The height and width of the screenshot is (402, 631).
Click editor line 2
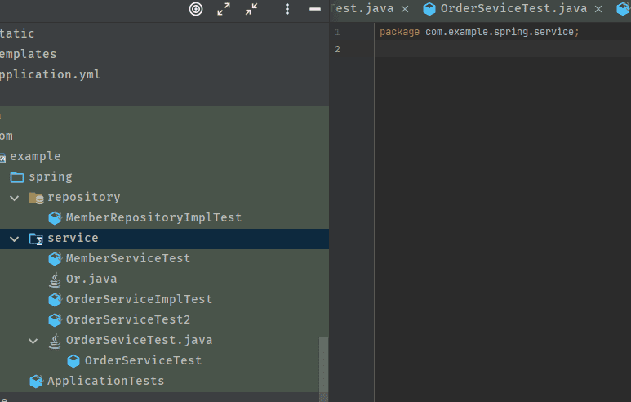point(490,49)
